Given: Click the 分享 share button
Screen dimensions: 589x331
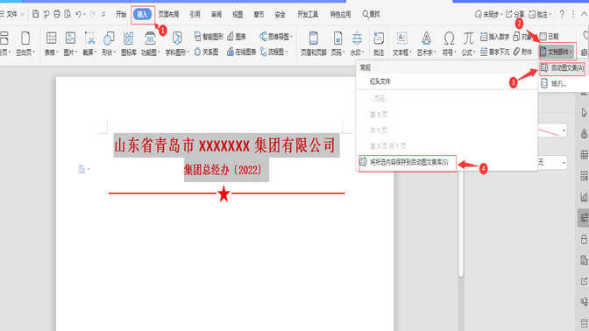Looking at the screenshot, I should click(x=515, y=14).
